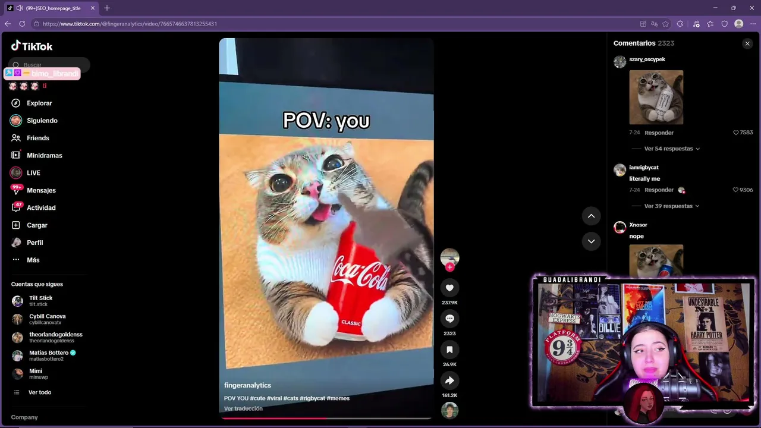This screenshot has height=428, width=761.
Task: Reply to szary_oscypek's comment with Responder
Action: [x=659, y=133]
